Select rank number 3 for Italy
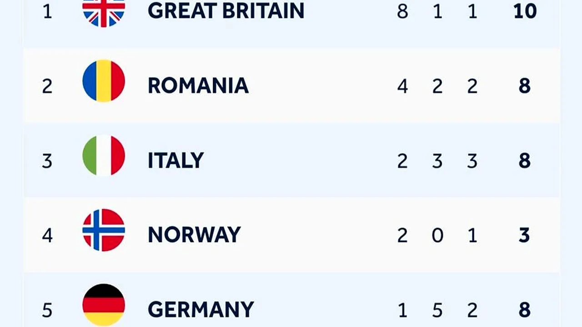Image resolution: width=582 pixels, height=327 pixels. tap(47, 161)
